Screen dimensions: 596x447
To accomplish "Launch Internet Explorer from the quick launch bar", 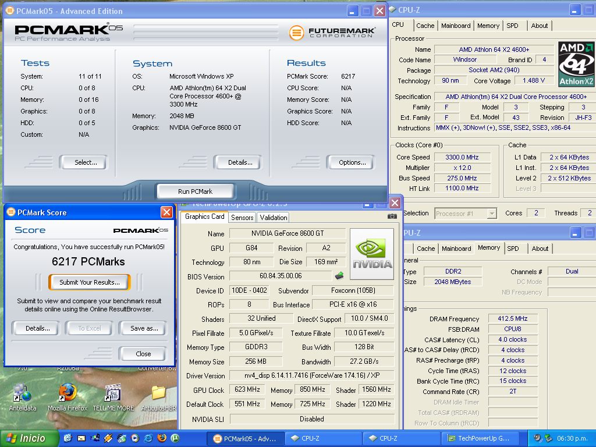I will tap(148, 438).
